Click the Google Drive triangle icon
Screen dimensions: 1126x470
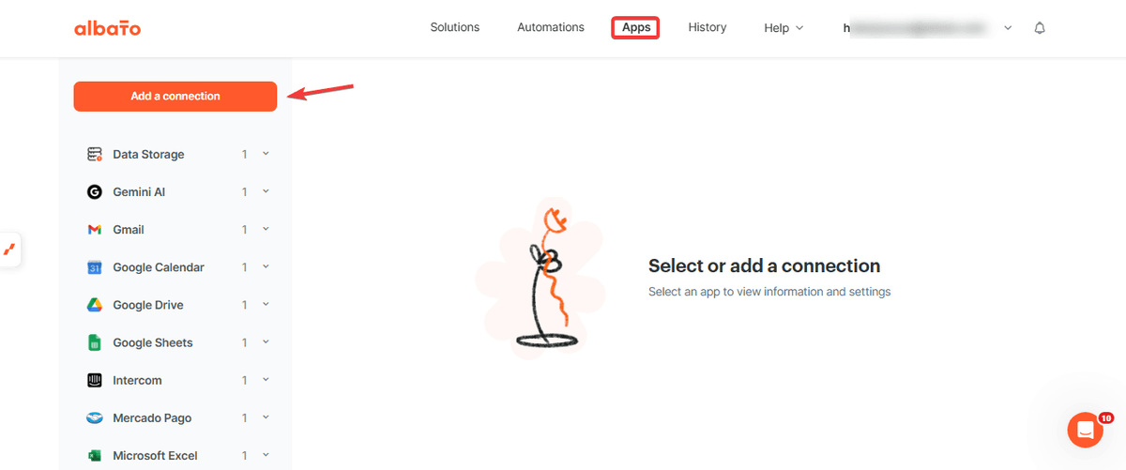pyautogui.click(x=95, y=305)
